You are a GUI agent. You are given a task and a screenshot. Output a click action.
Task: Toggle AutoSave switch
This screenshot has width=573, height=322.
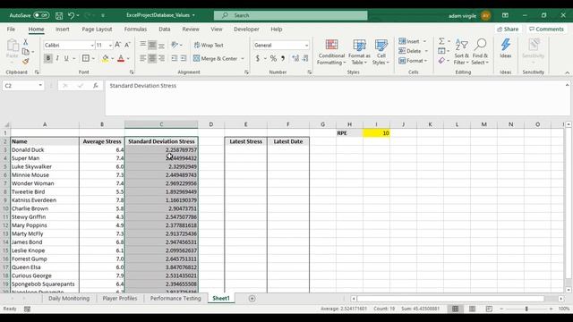point(41,15)
